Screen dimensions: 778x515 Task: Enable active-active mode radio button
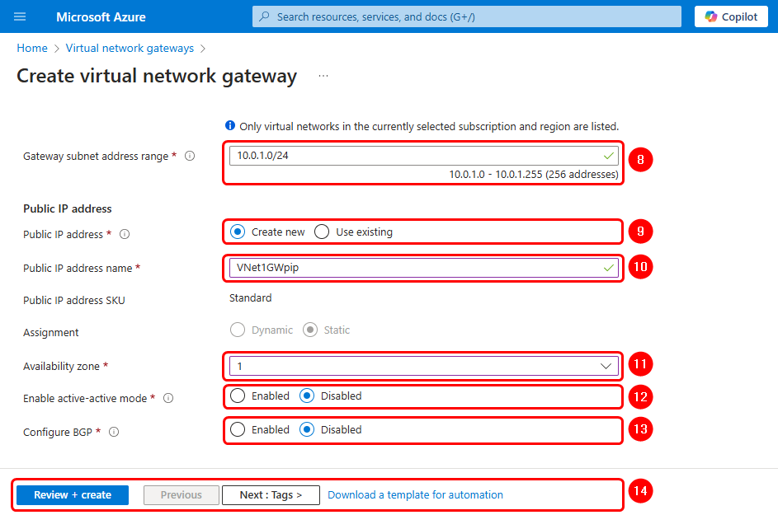pos(238,396)
